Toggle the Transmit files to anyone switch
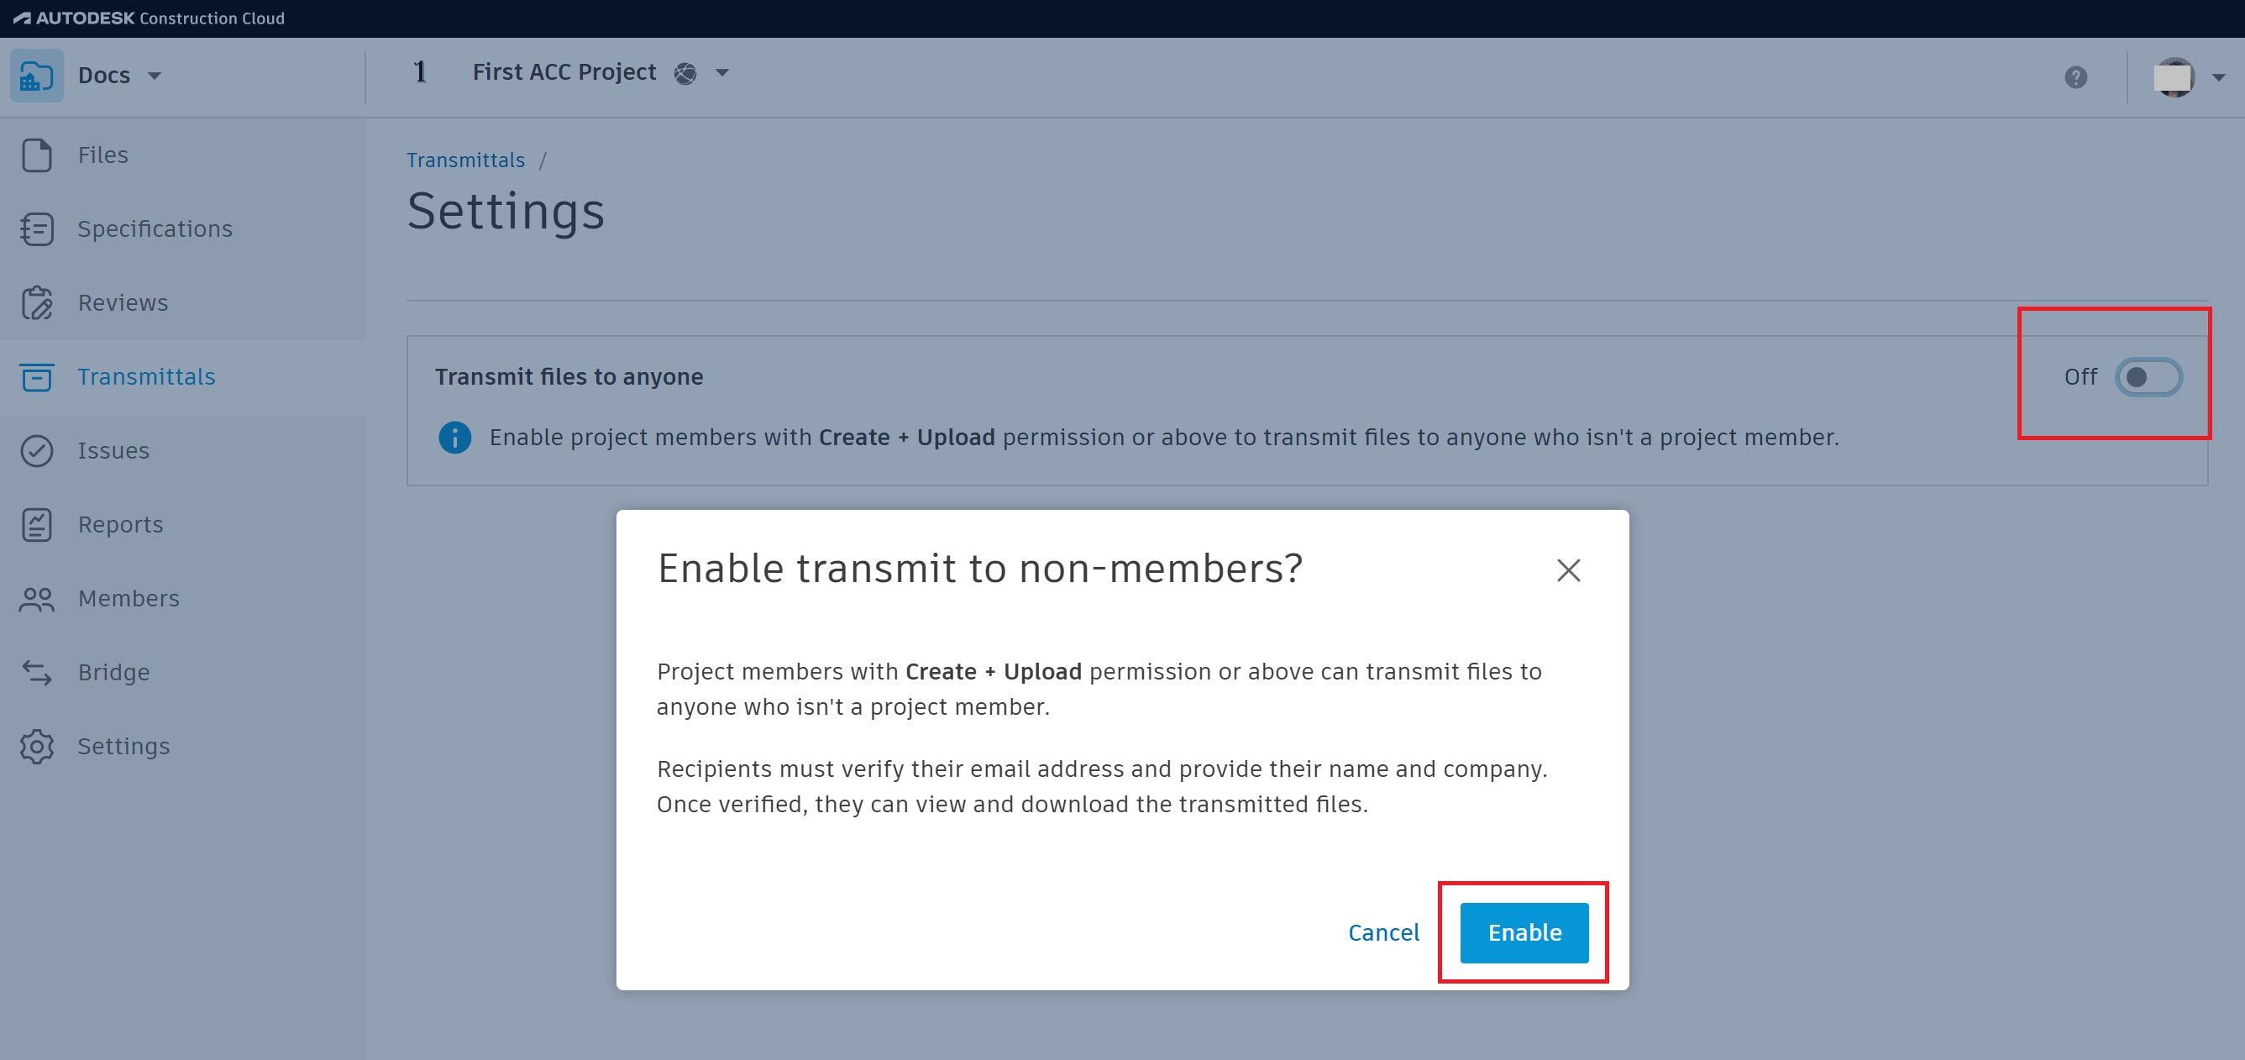 (2148, 377)
